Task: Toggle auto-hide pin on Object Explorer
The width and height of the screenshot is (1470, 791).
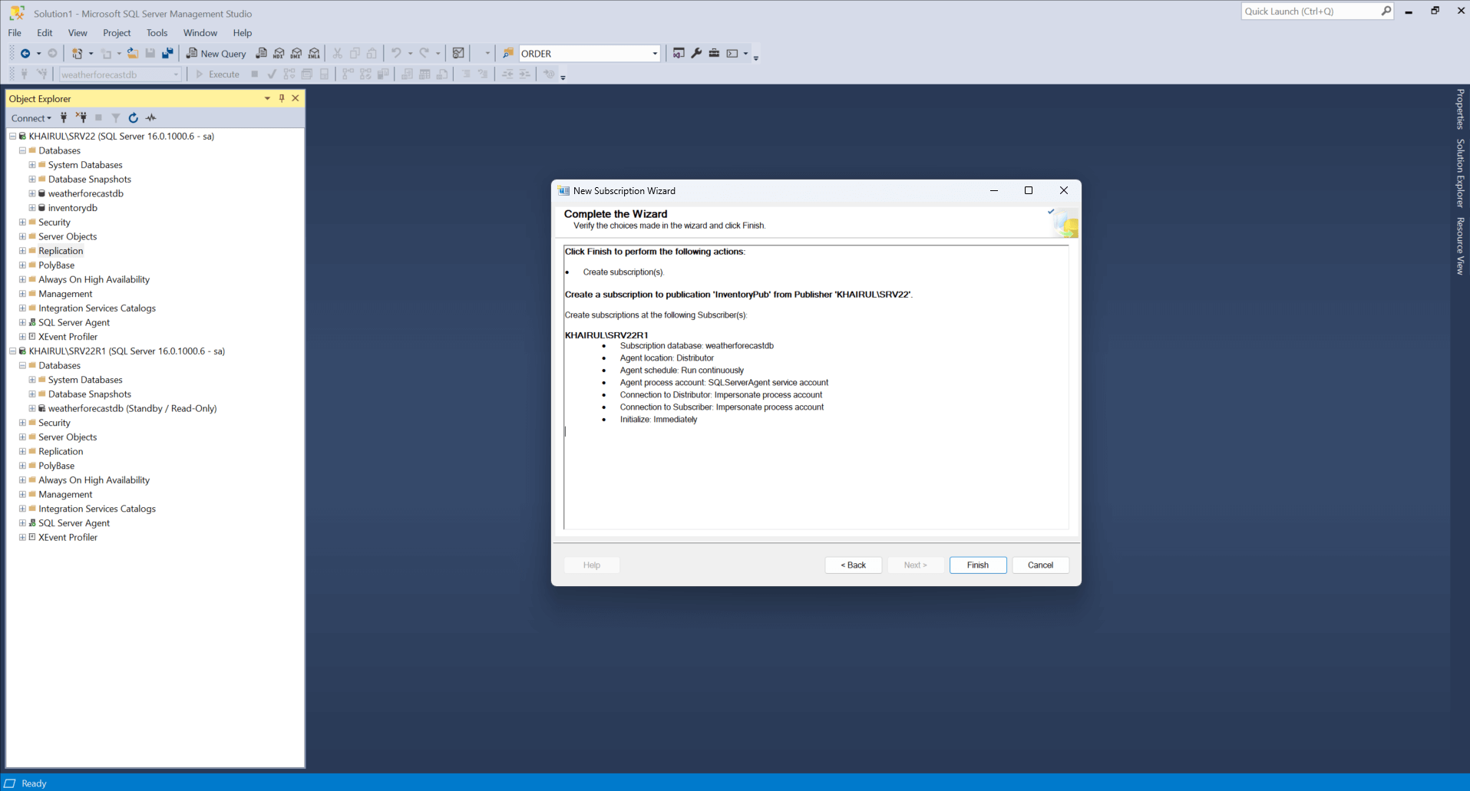Action: 282,98
